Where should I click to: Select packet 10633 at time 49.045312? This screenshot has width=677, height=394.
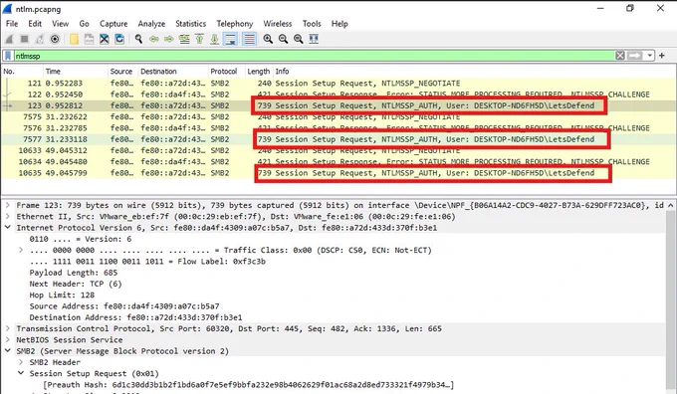pyautogui.click(x=338, y=150)
